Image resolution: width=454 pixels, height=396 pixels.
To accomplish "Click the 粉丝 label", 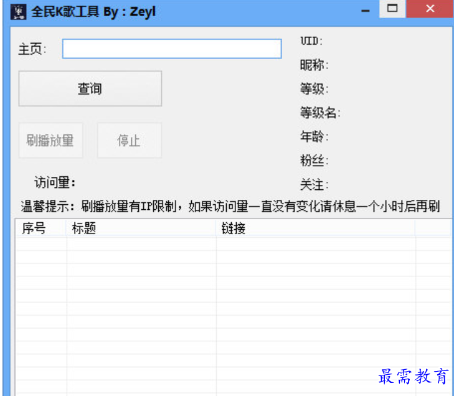I will click(314, 161).
